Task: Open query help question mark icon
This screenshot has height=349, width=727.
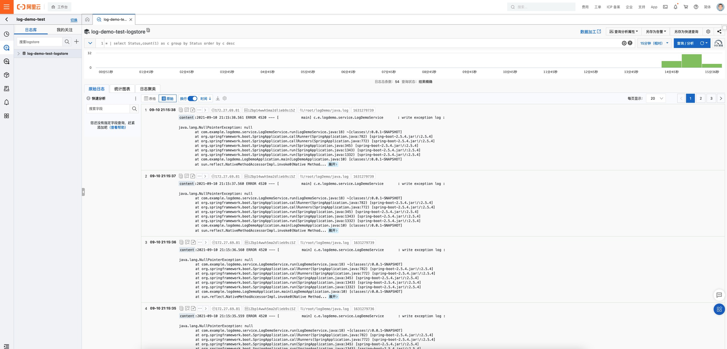Action: click(630, 43)
